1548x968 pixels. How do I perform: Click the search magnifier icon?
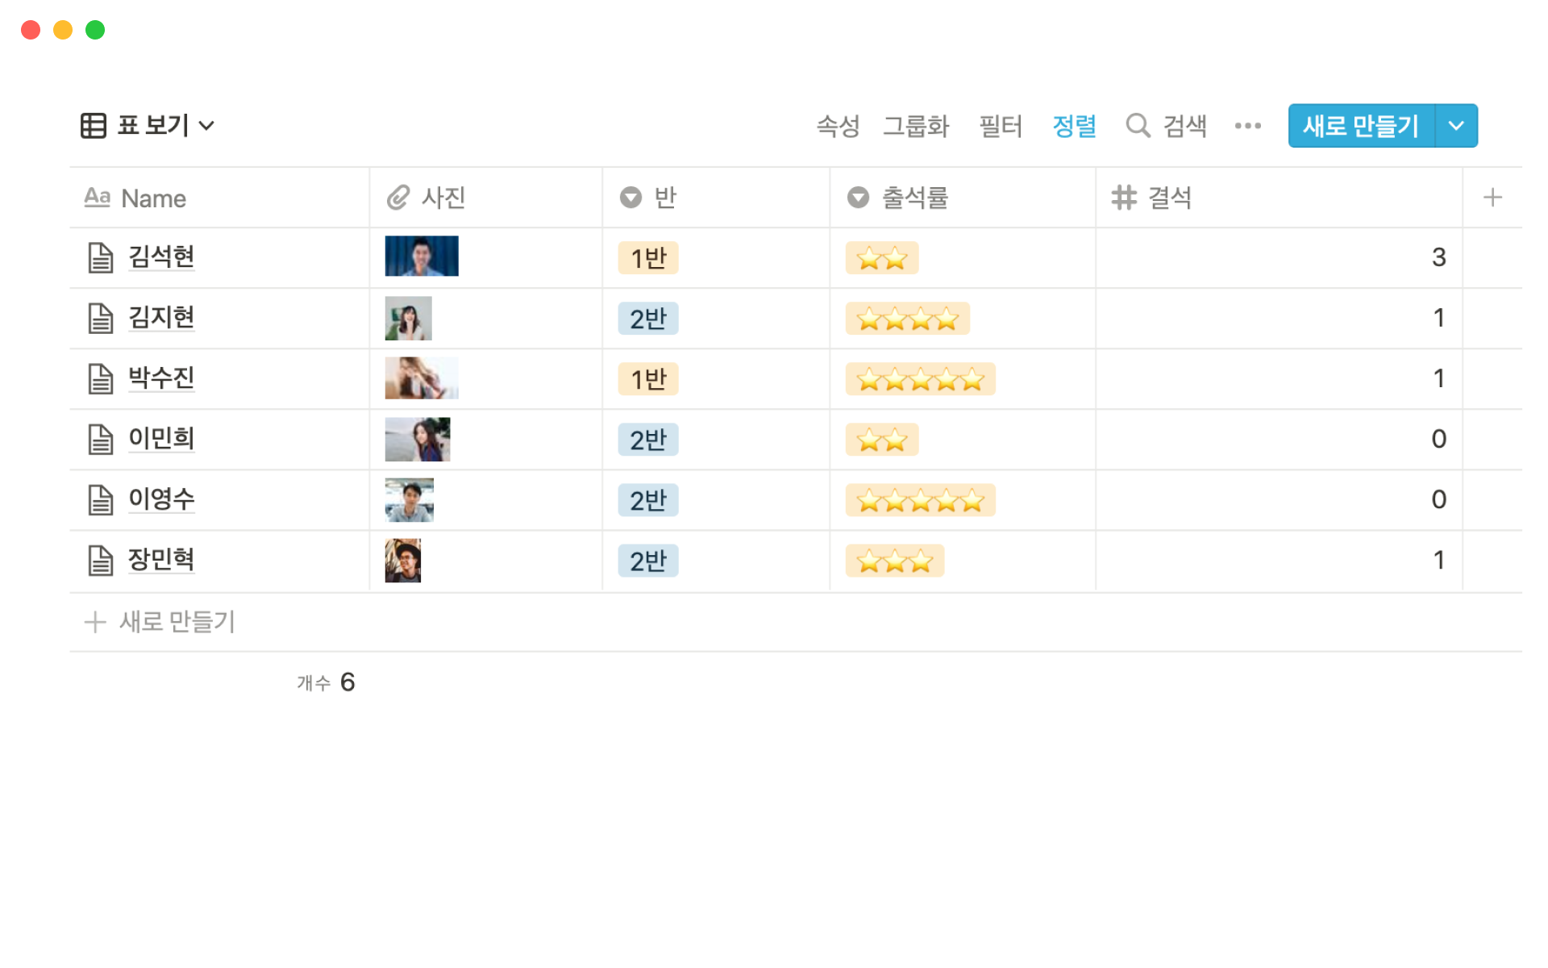pyautogui.click(x=1138, y=126)
